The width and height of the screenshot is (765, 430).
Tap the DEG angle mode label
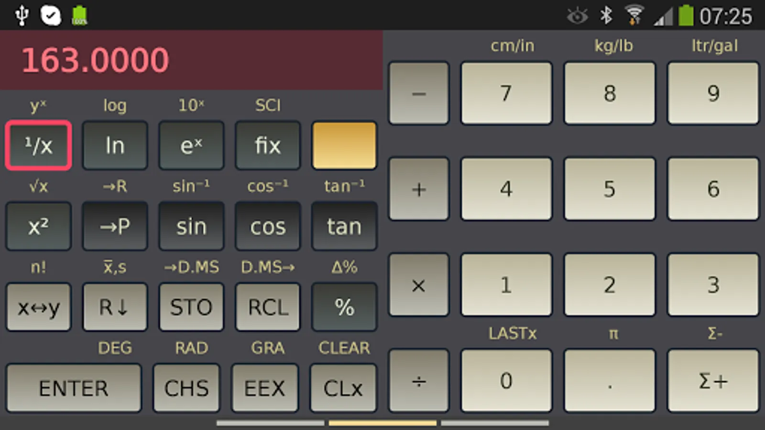(x=115, y=348)
